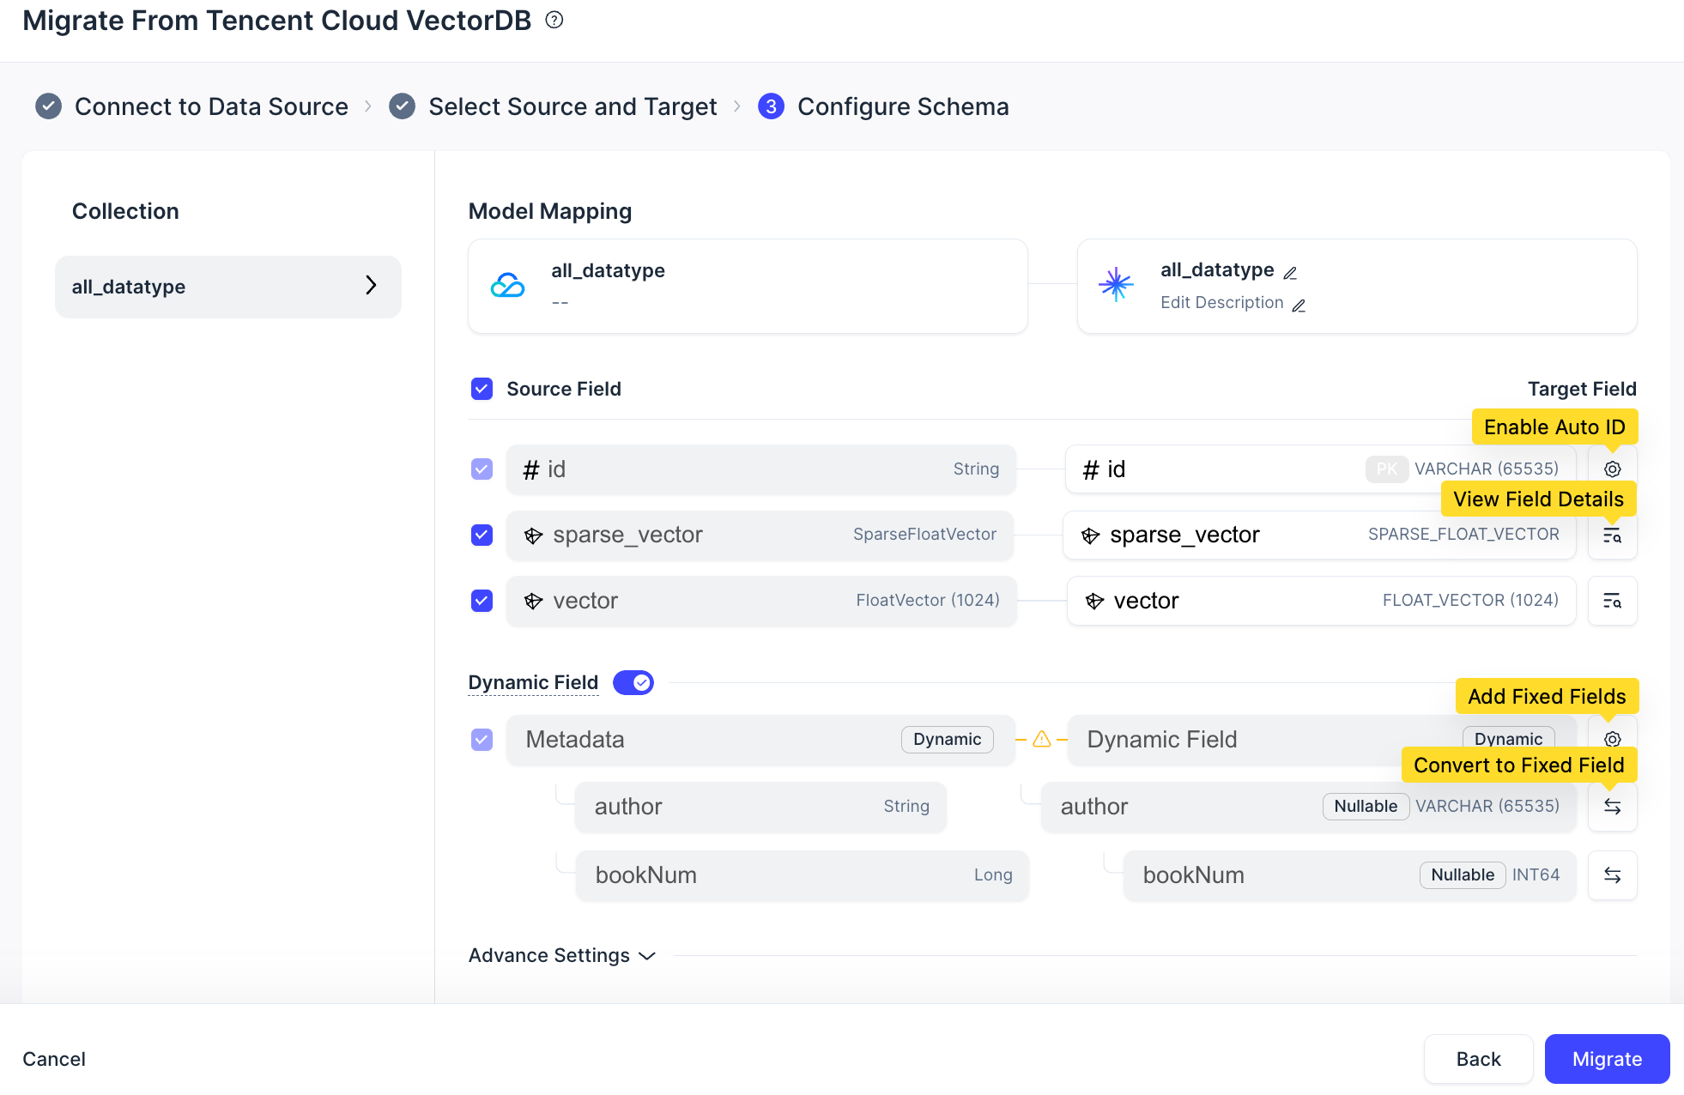Click the Nullable tag on author

click(x=1366, y=807)
